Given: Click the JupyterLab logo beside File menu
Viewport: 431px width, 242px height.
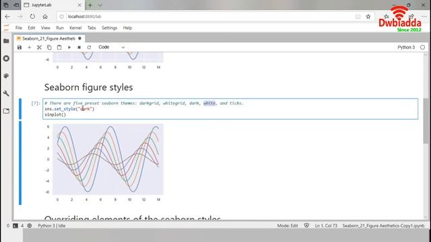Looking at the screenshot, I should tap(6, 28).
